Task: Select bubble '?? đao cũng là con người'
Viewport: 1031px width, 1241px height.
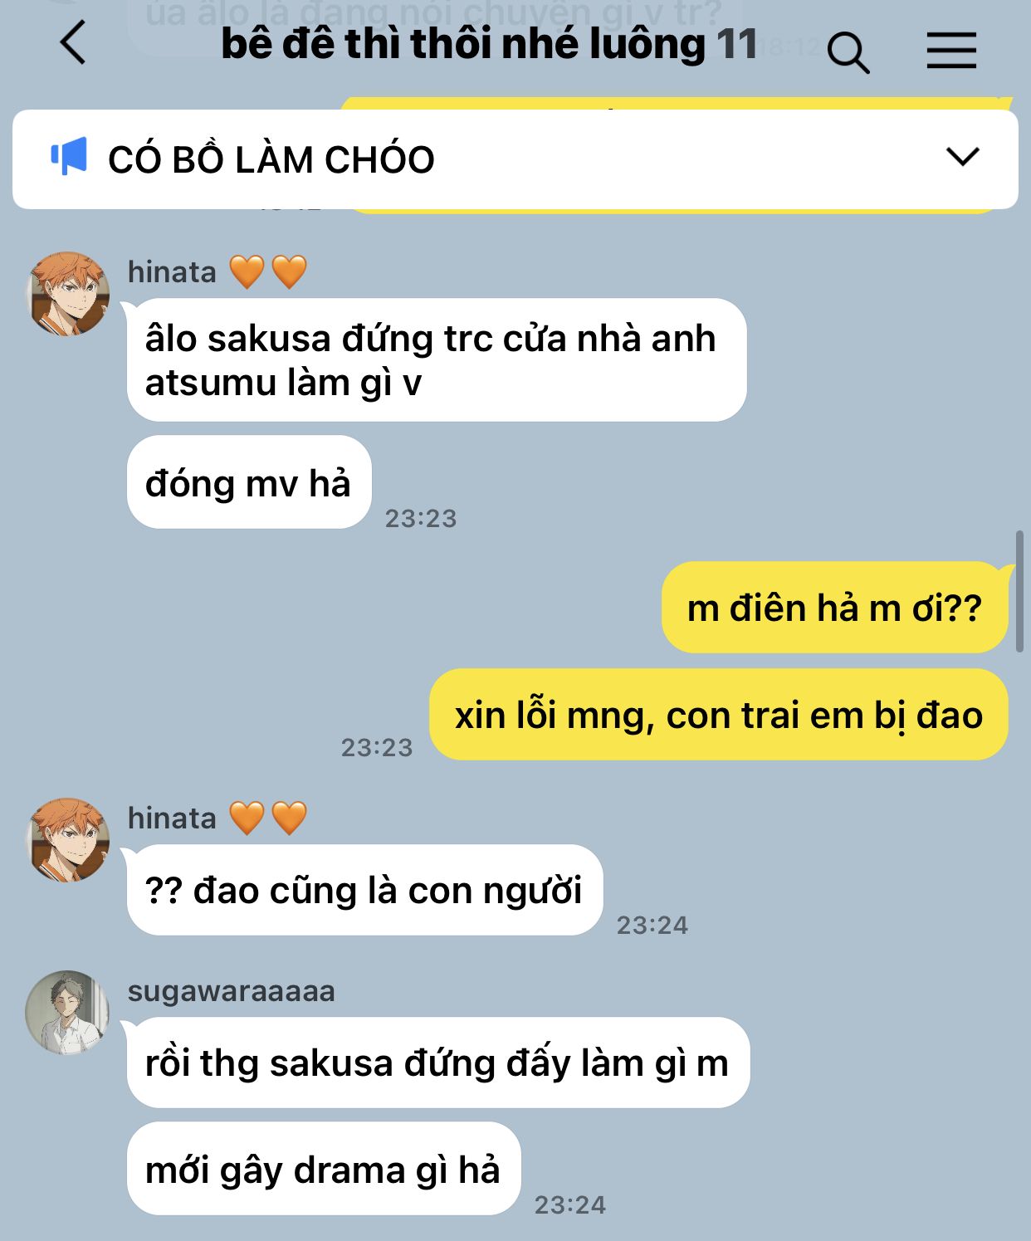Action: [x=364, y=890]
